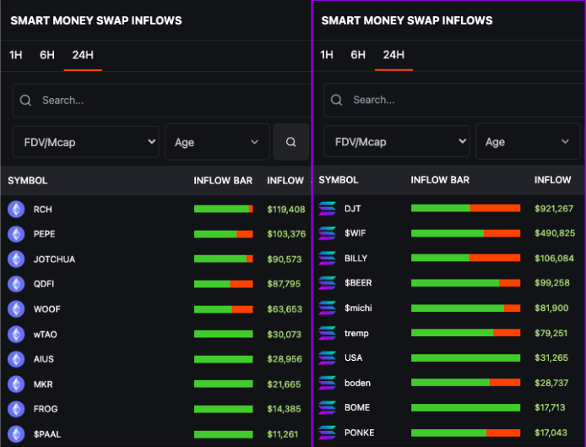Click the Ethereum icon beside PEPE
Screen dimensions: 586x447
(x=16, y=234)
